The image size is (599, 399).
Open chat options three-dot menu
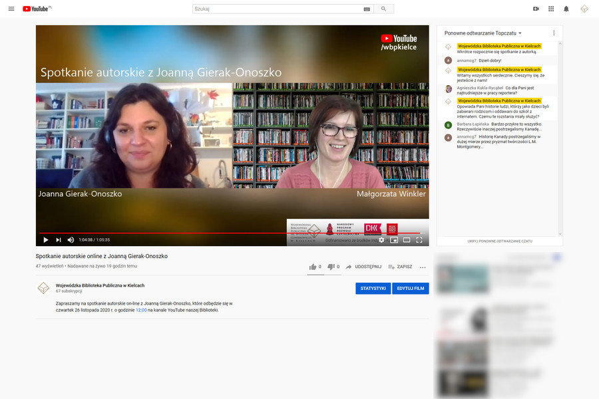[x=554, y=33]
